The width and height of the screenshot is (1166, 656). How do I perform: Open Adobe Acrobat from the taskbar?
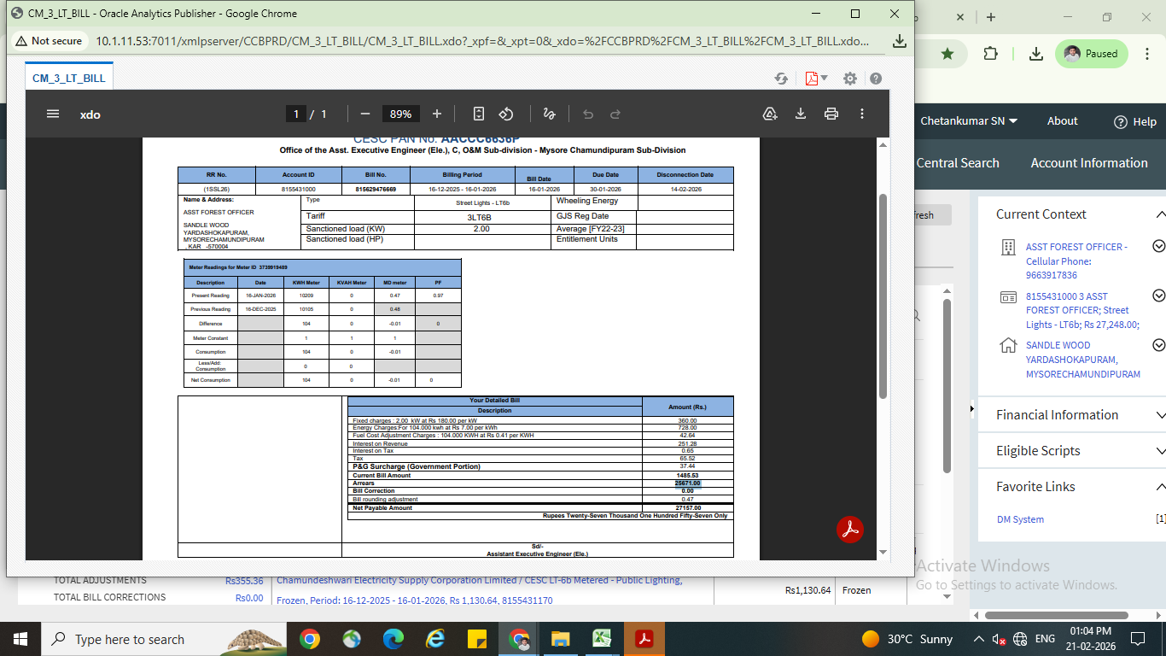[644, 639]
